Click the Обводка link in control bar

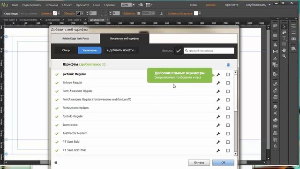pos(69,14)
